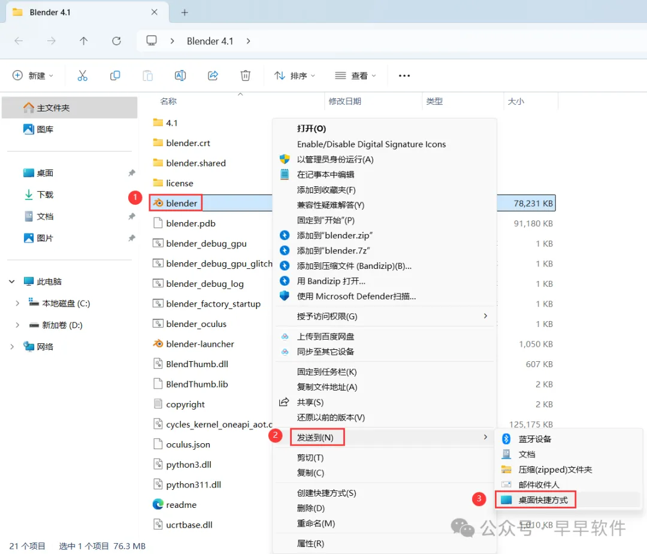Sort by Size (大小) column header
The image size is (647, 554).
(x=516, y=101)
